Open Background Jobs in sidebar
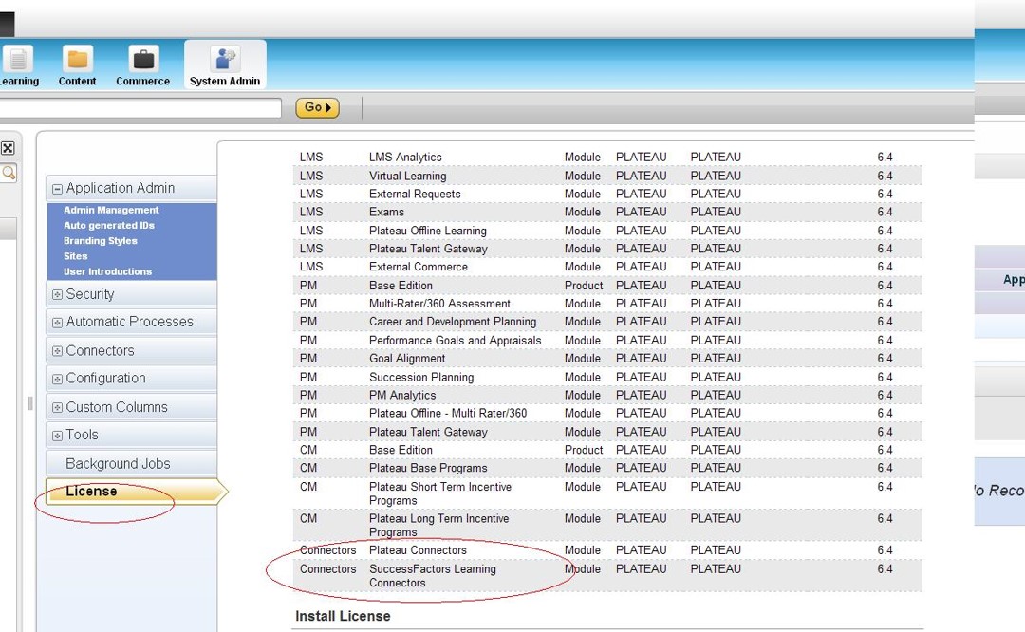Viewport: 1025px width, 632px height. click(119, 463)
